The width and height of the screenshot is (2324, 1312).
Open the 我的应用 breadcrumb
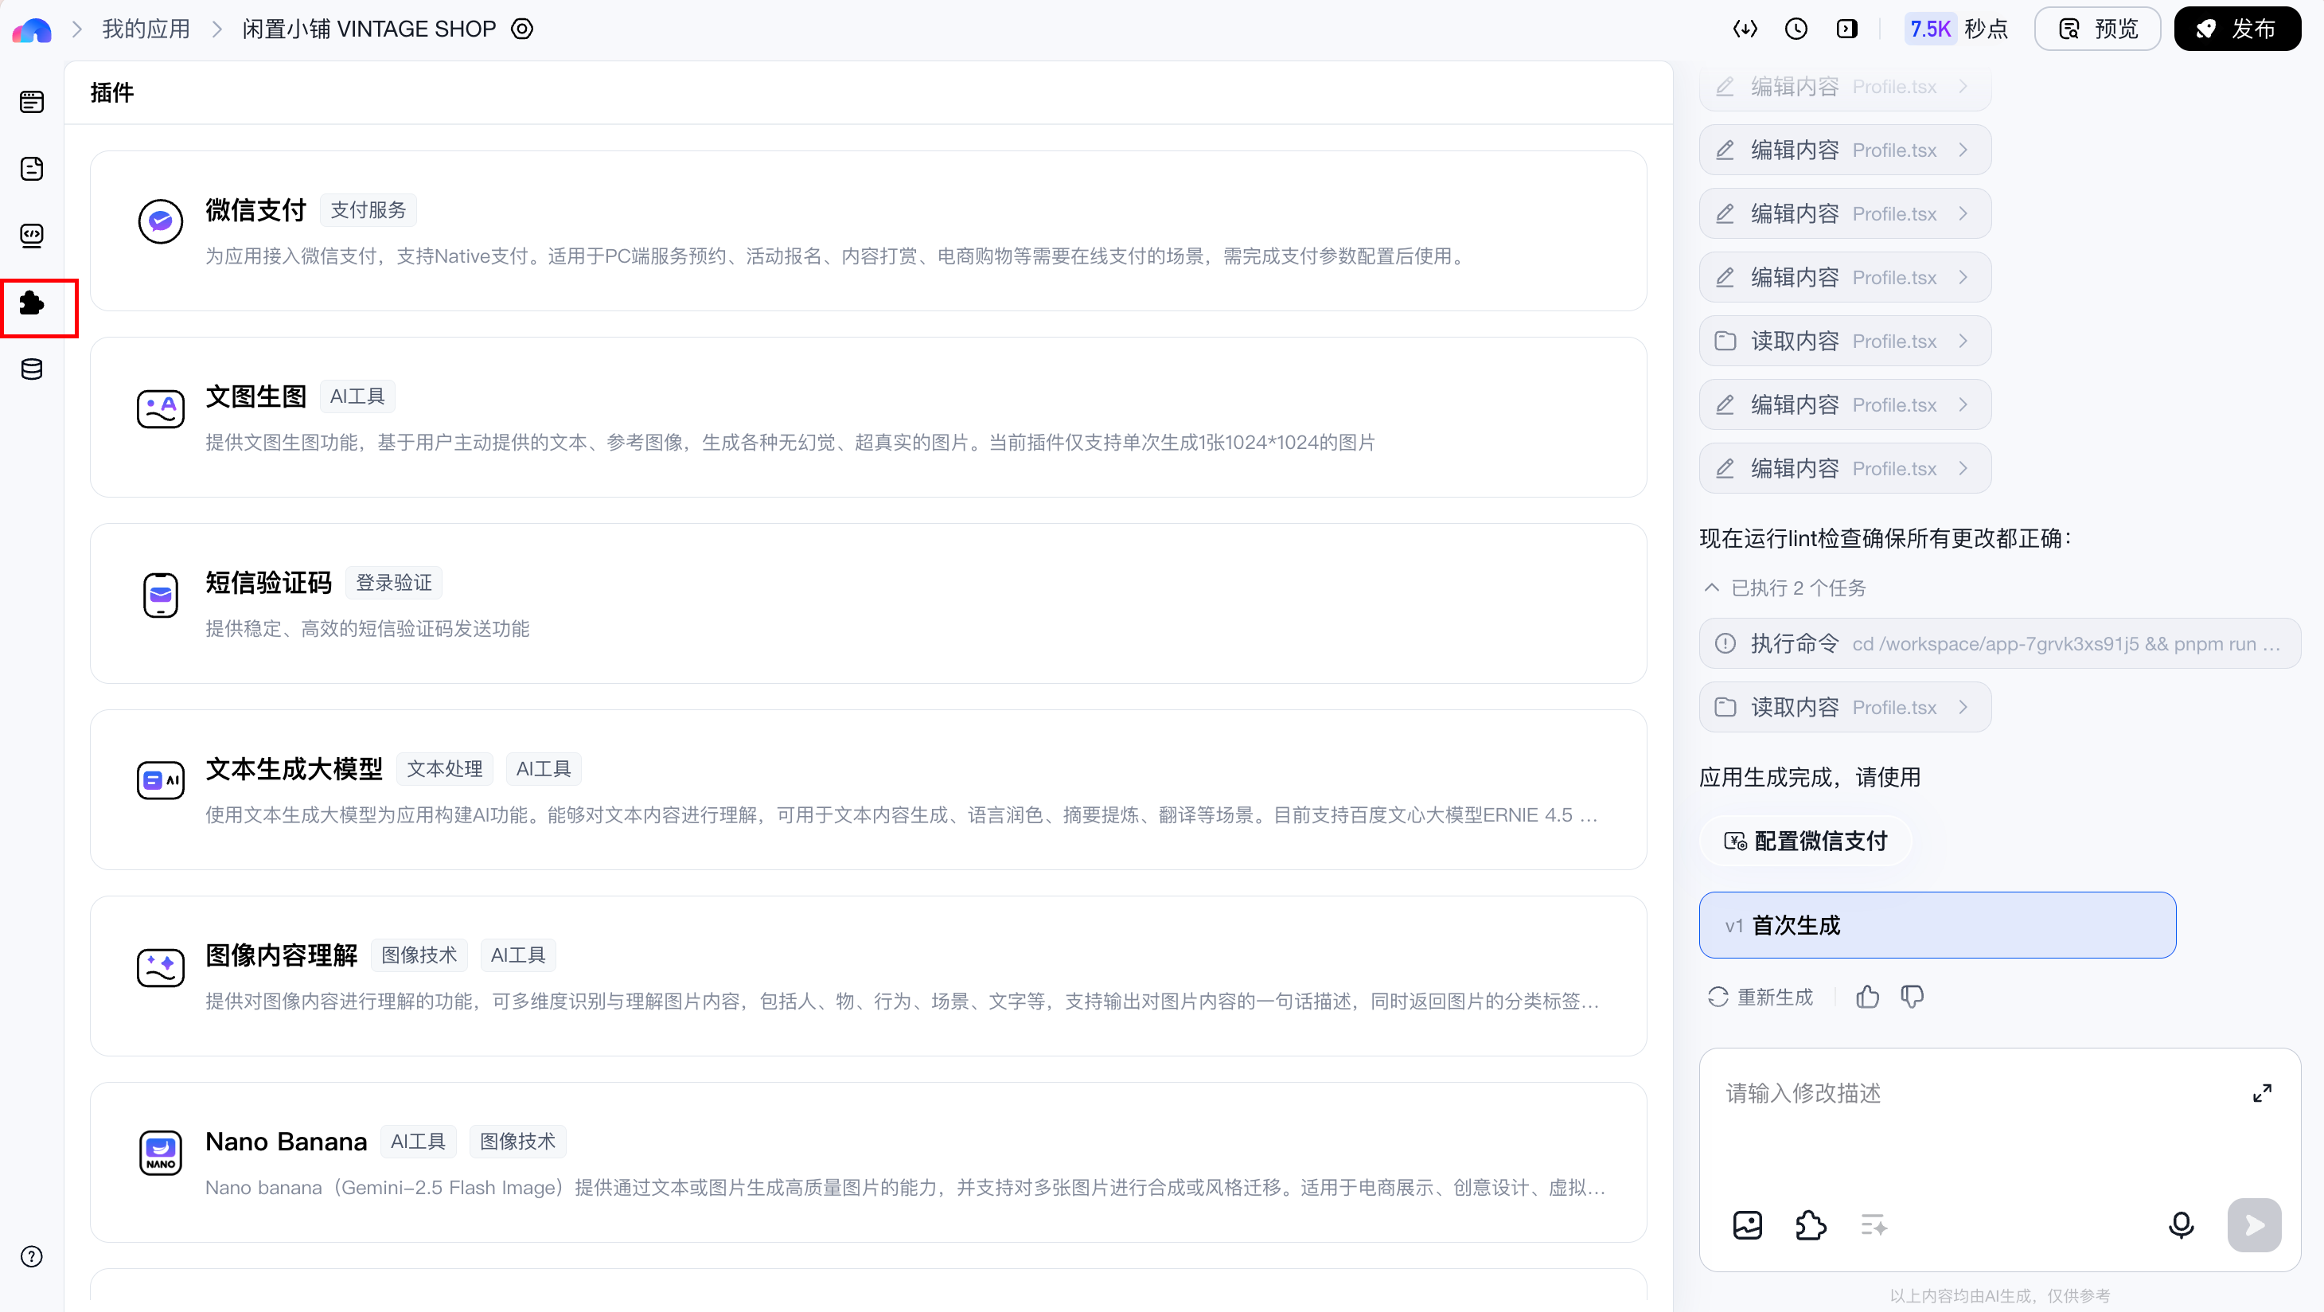(146, 29)
